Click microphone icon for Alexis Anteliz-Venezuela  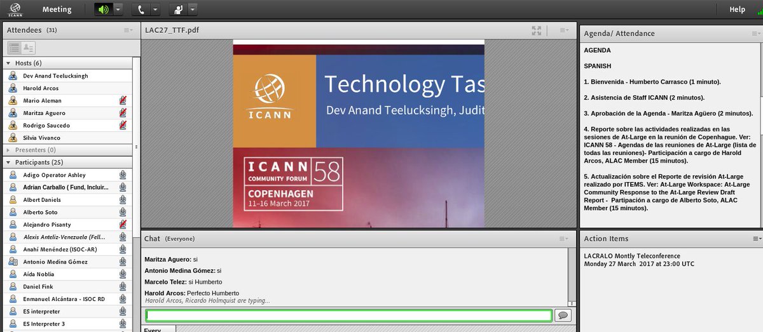point(123,237)
